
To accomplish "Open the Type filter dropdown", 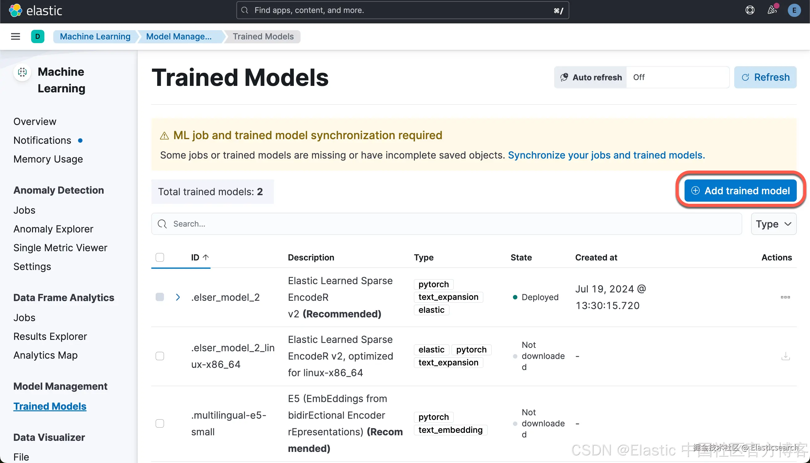I will 773,224.
